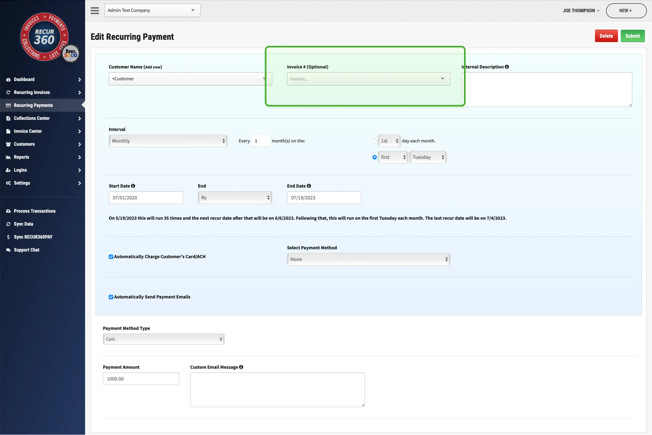Open the Reports menu item
The image size is (652, 435).
pyautogui.click(x=43, y=157)
